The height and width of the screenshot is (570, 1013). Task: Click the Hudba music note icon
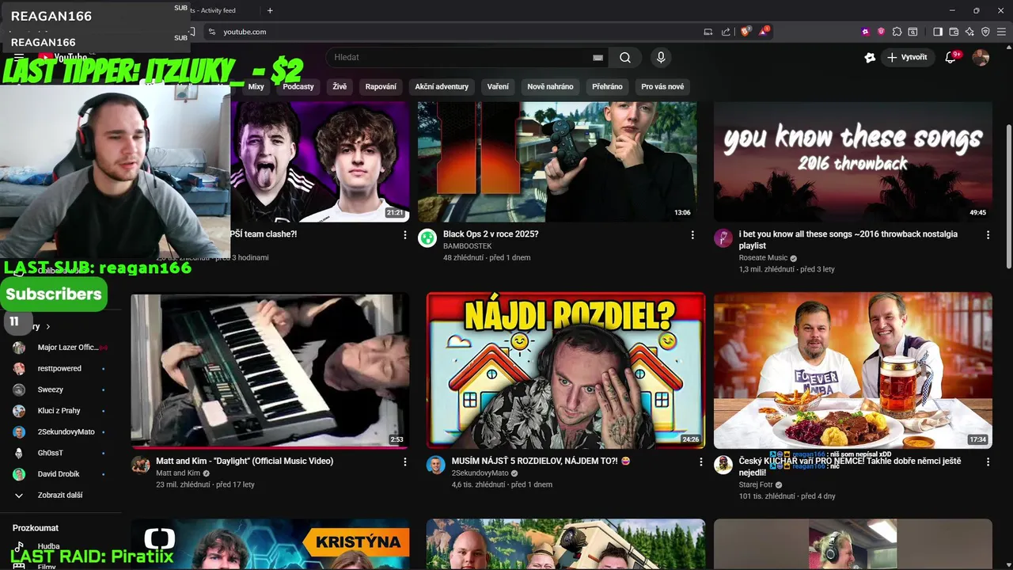[19, 546]
